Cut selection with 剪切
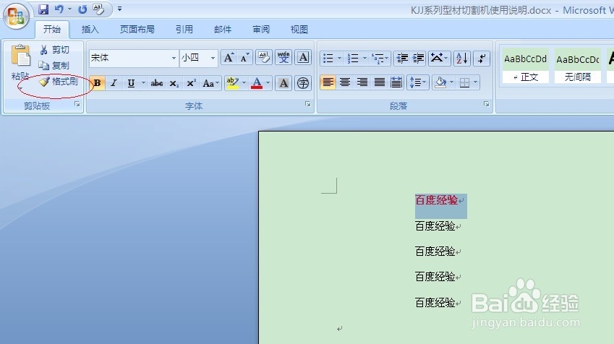Image resolution: width=614 pixels, height=344 pixels. [x=55, y=50]
